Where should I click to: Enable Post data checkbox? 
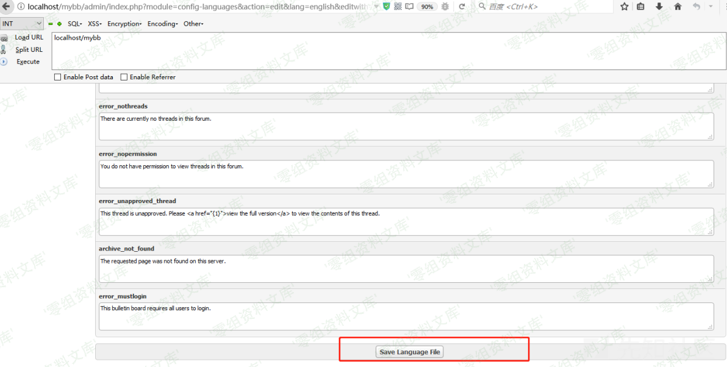click(58, 77)
